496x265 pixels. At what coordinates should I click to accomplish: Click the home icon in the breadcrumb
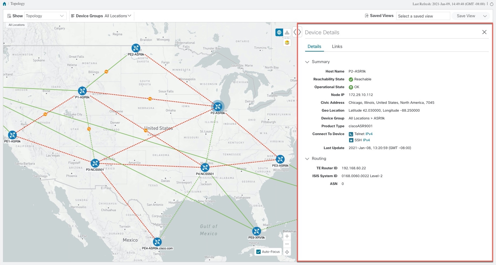(x=4, y=4)
